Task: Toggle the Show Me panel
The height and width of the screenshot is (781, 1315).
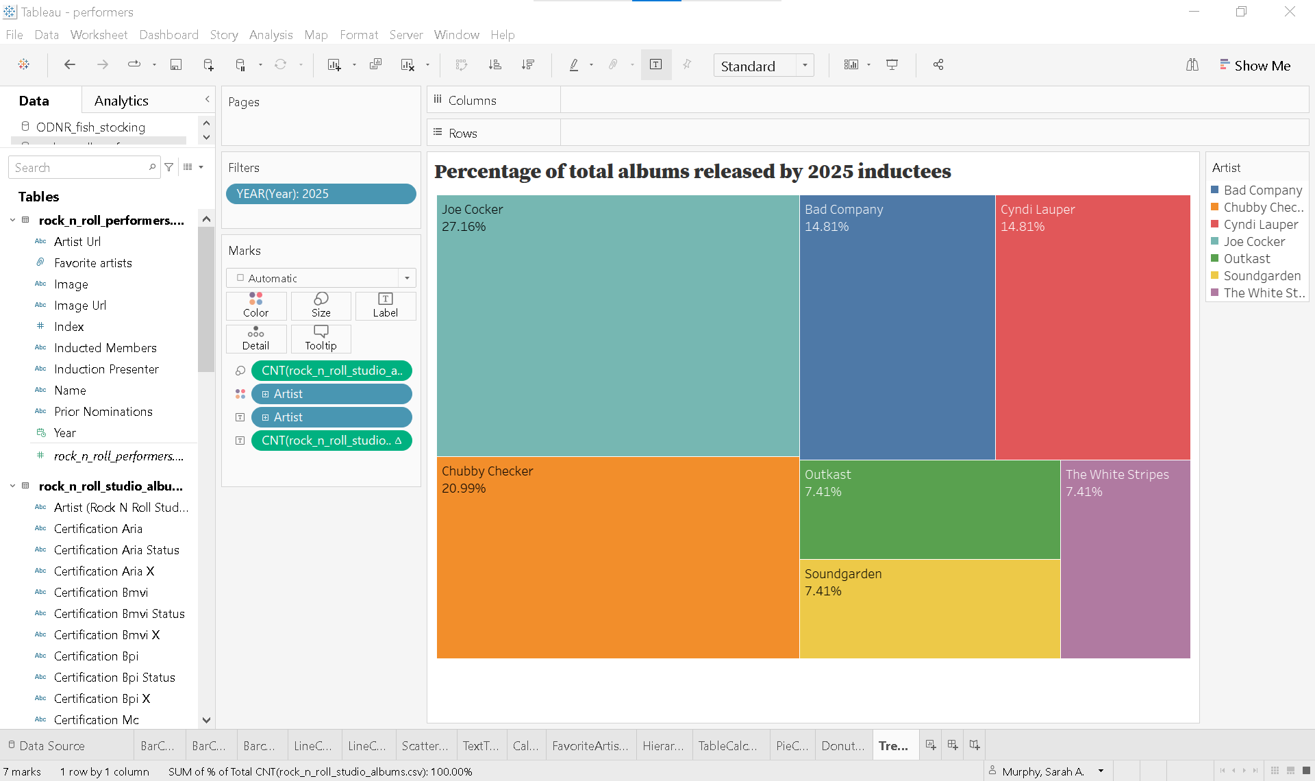Action: pos(1255,66)
